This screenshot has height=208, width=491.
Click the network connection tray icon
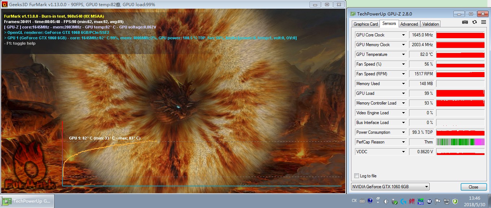(x=447, y=201)
